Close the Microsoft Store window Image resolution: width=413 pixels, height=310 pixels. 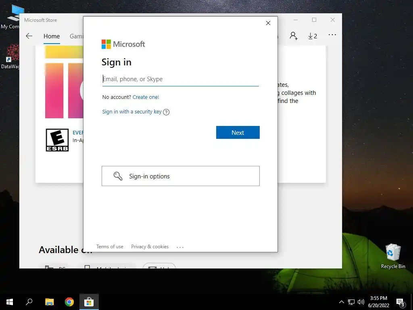(333, 20)
